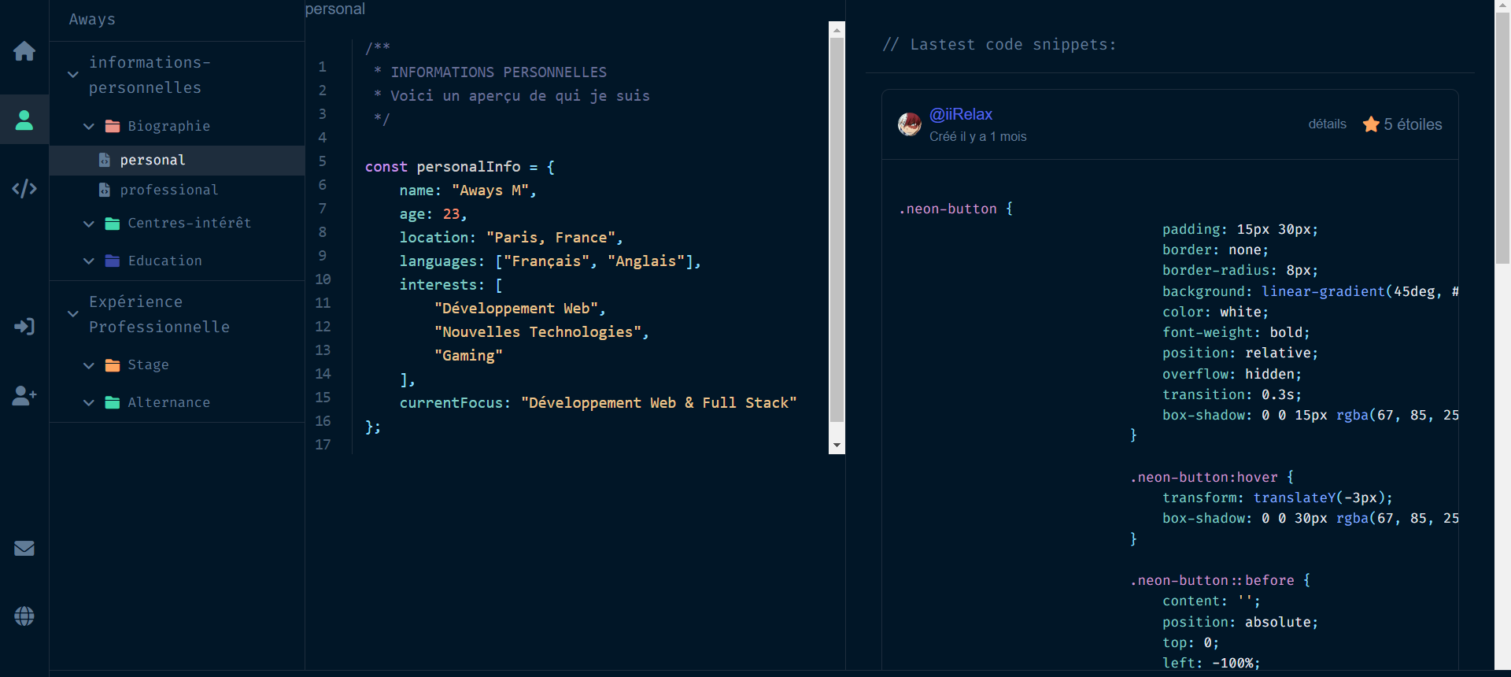Collapse the informations-personnelles section
Image resolution: width=1511 pixels, height=677 pixels.
pos(73,75)
